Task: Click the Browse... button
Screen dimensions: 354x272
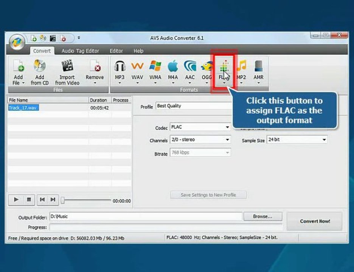Action: click(263, 216)
